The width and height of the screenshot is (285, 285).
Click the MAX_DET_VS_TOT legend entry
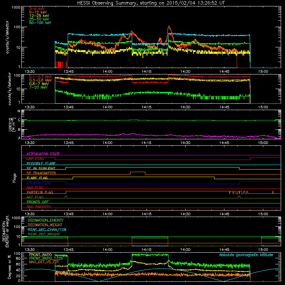tap(44, 262)
